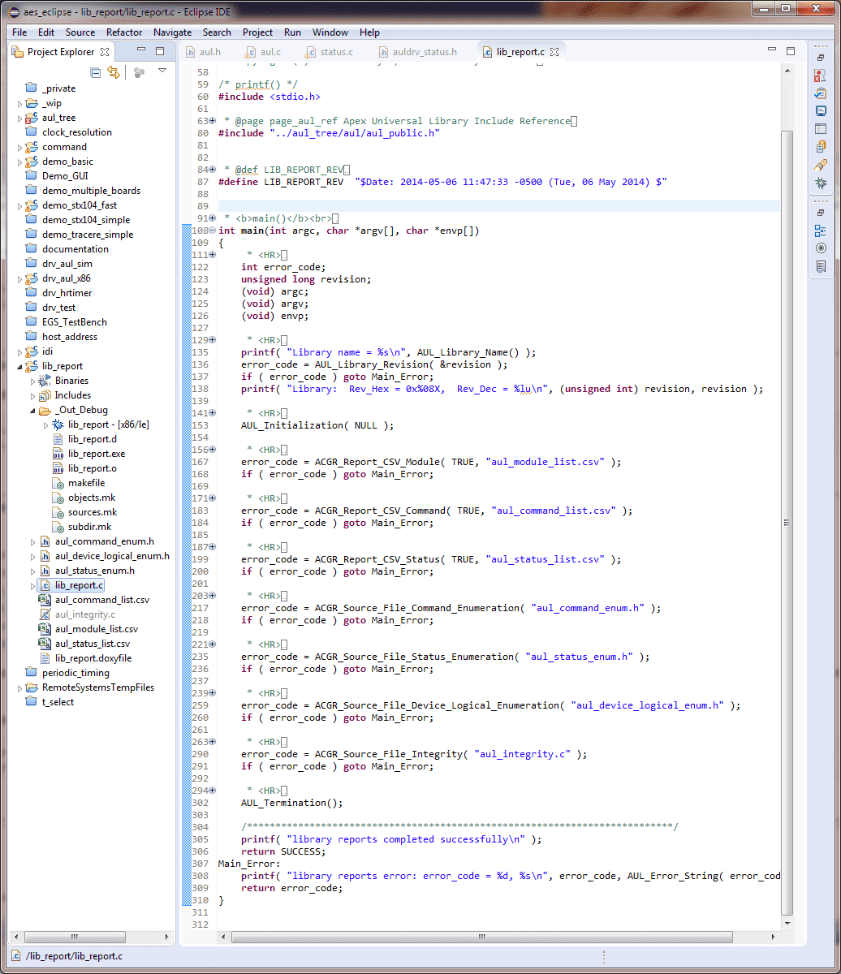Screen dimensions: 841x974
Task: Maximize the Project Explorer panel
Action: (x=160, y=50)
